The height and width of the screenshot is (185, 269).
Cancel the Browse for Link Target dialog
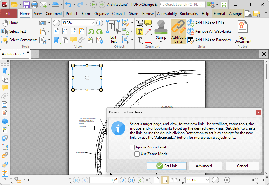click(242, 166)
